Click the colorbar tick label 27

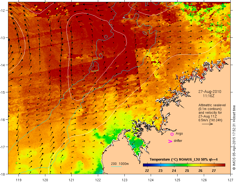[214, 170]
